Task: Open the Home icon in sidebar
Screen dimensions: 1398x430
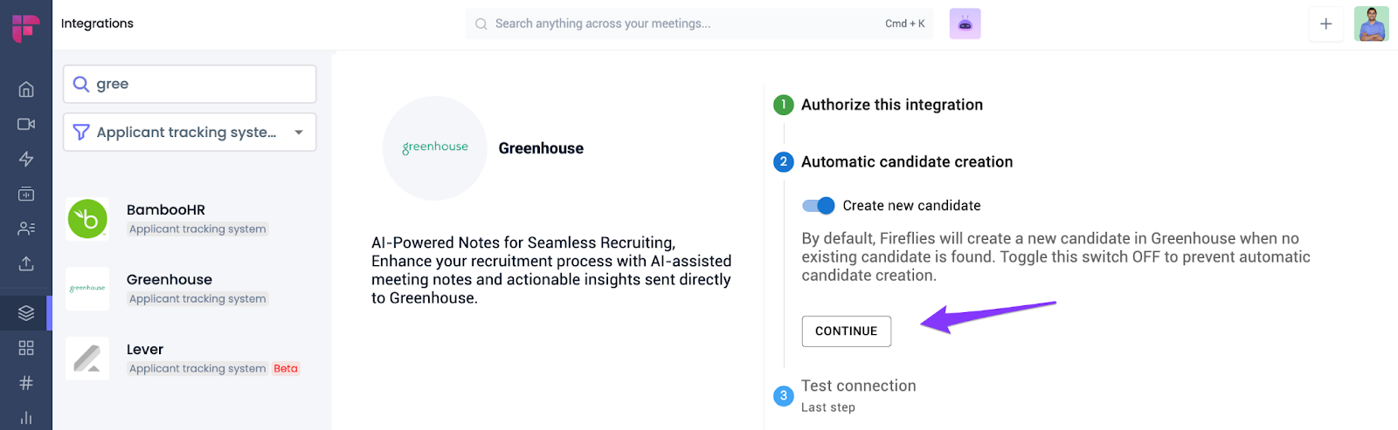Action: [26, 89]
